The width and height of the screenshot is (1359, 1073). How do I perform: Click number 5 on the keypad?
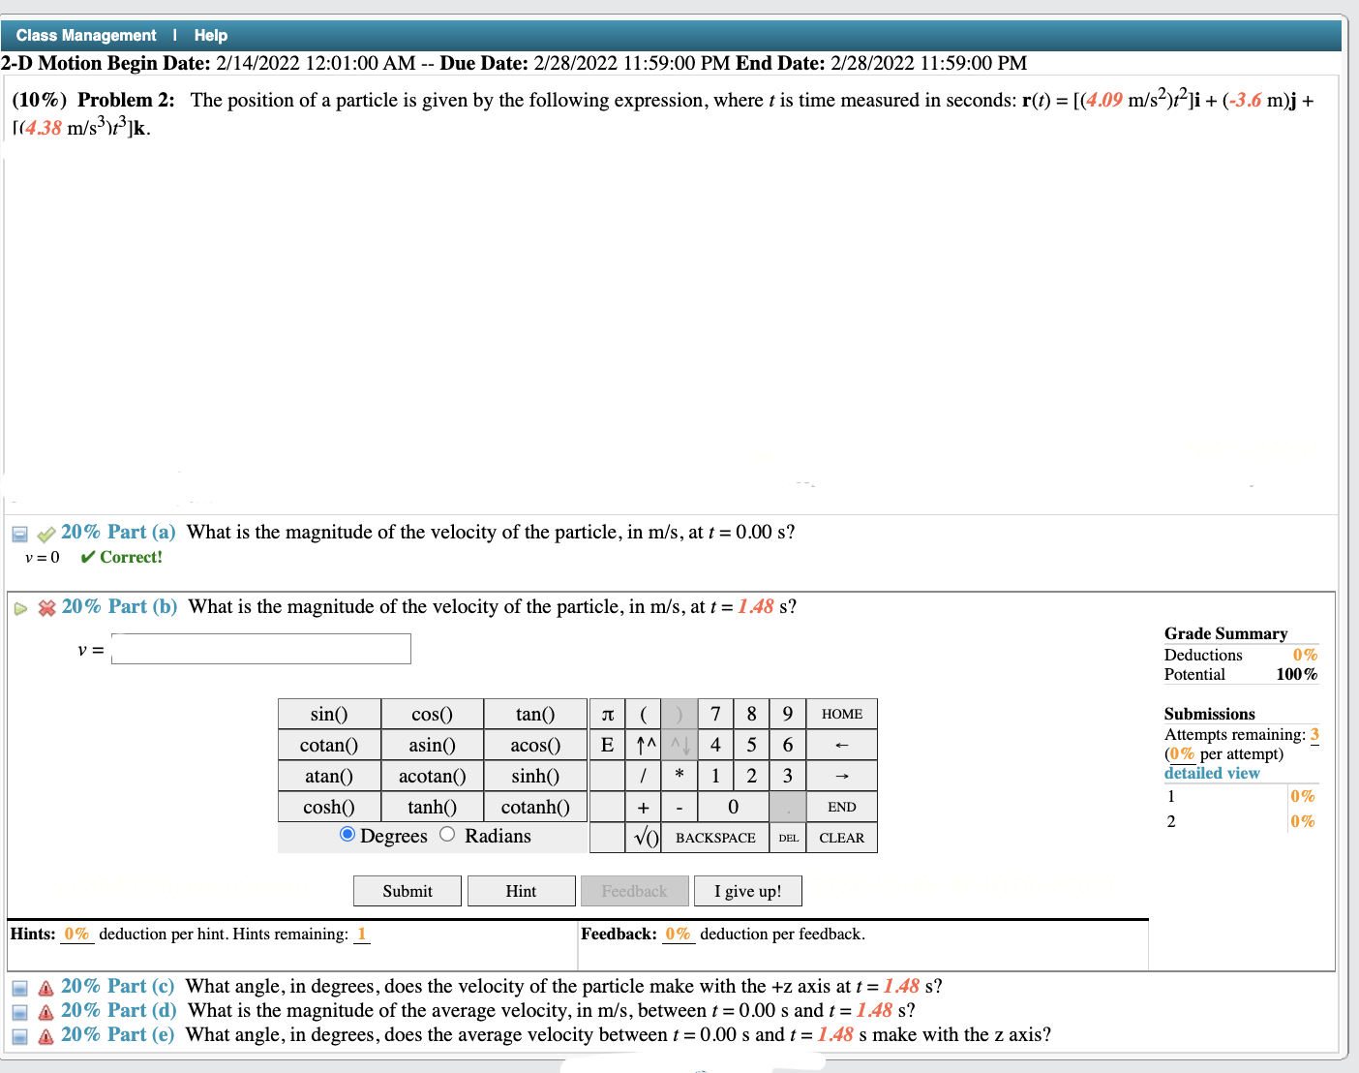[x=751, y=745]
